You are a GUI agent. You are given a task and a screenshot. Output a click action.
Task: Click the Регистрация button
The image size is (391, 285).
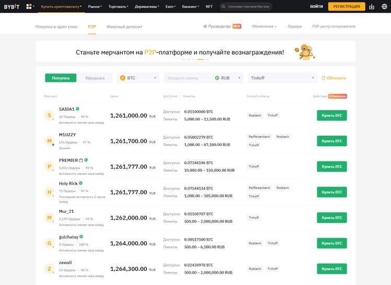347,6
